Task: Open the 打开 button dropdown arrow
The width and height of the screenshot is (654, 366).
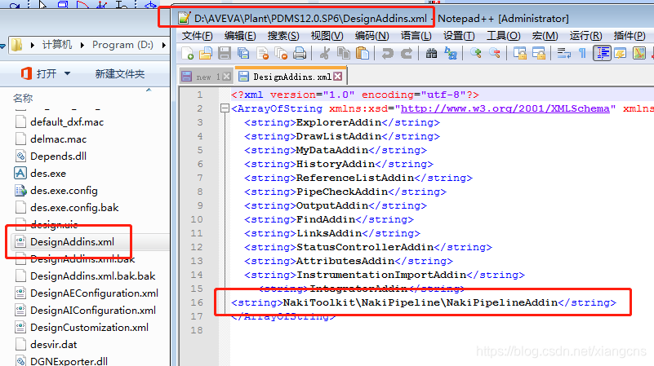Action: (x=67, y=74)
